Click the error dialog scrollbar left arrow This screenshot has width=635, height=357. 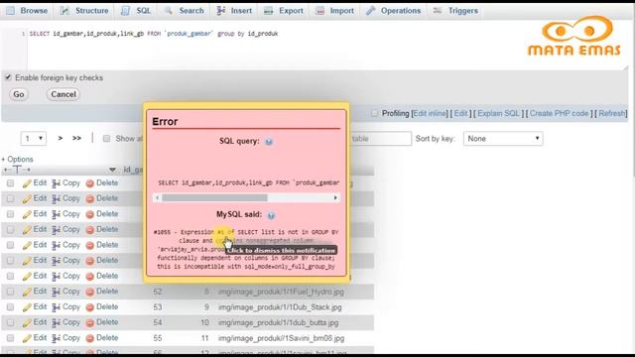(x=158, y=198)
